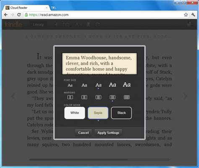
Task: Go to the previous page arrow
Action: point(13,96)
